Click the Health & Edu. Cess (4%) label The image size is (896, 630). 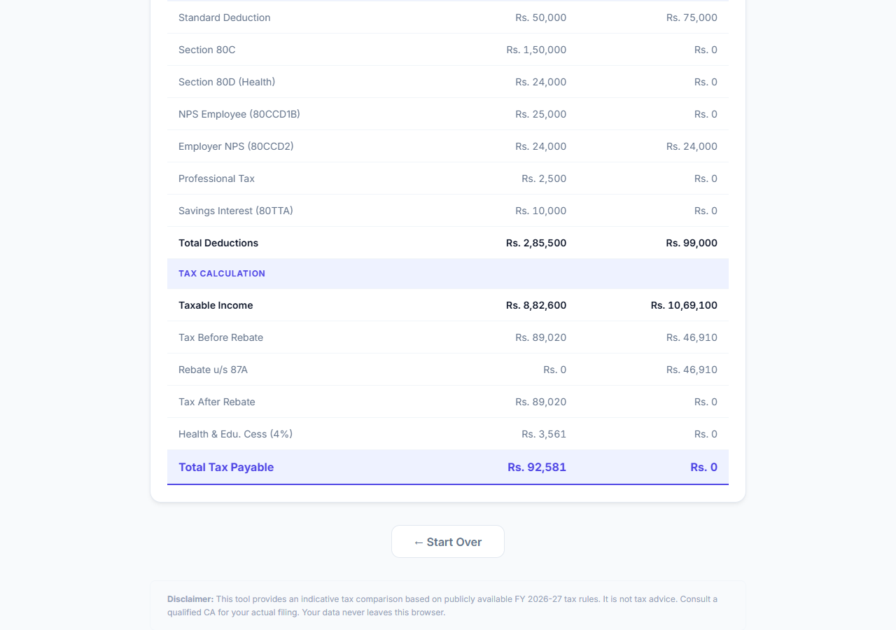236,434
